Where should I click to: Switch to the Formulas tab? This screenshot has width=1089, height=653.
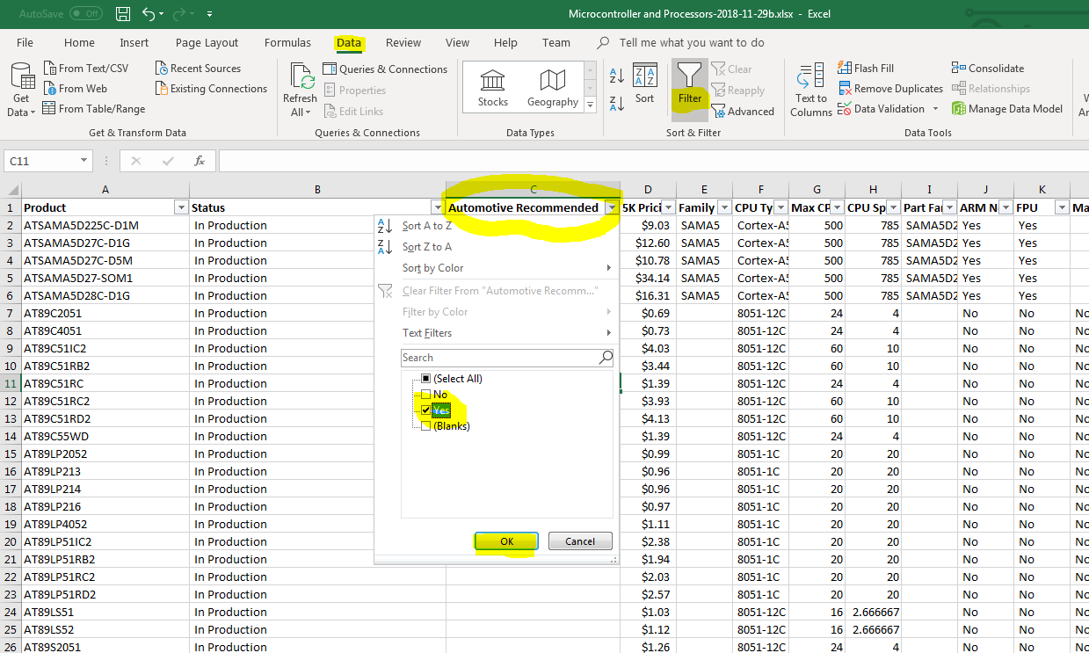(x=287, y=42)
